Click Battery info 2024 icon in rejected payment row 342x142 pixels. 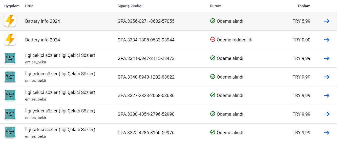point(10,40)
